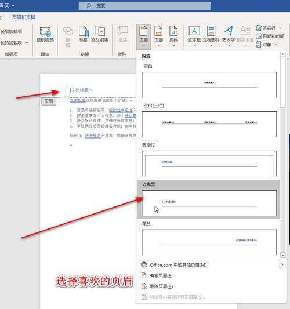290x309 pixels.
Task: Insert a Signature Line (签名行)
Action: tap(266, 28)
